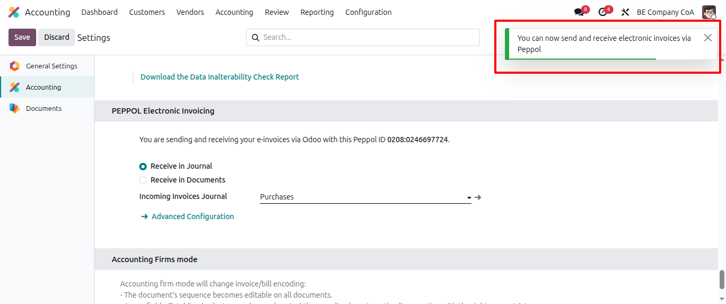Image resolution: width=726 pixels, height=304 pixels.
Task: Open the Dashboard menu
Action: point(99,12)
